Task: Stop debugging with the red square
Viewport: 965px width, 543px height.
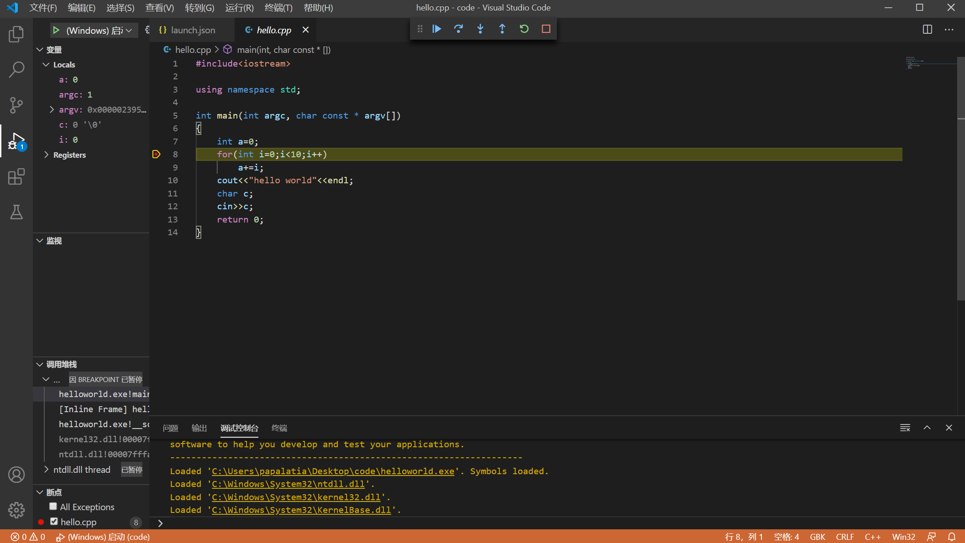Action: click(x=546, y=29)
